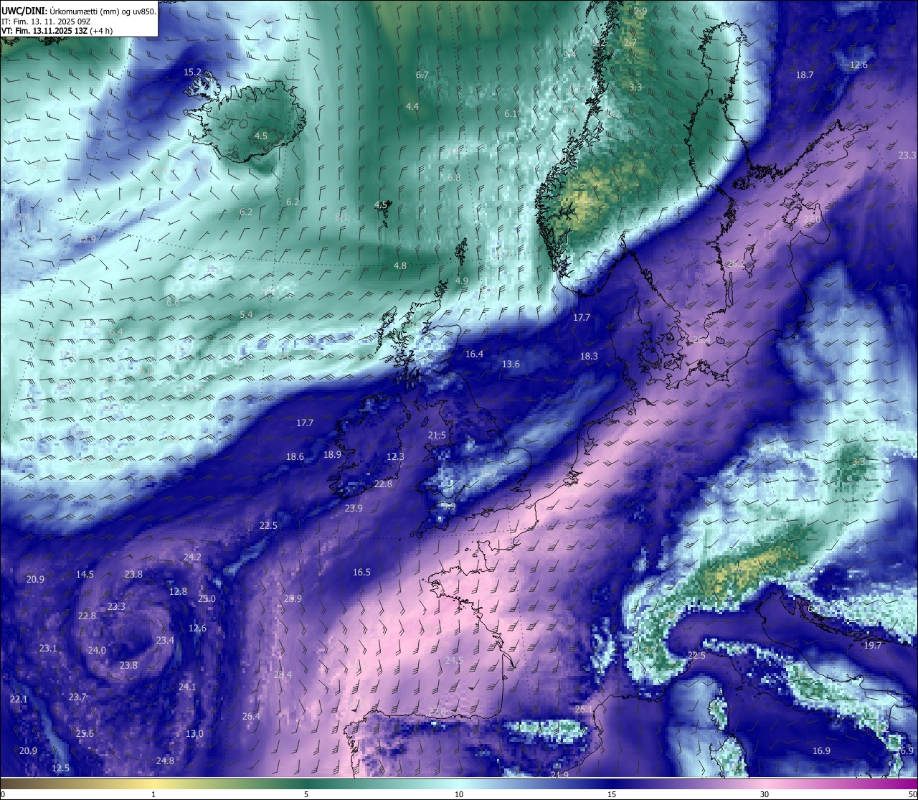This screenshot has height=800, width=918.
Task: Click the 24.8 value at the bottom left
Action: 165,761
